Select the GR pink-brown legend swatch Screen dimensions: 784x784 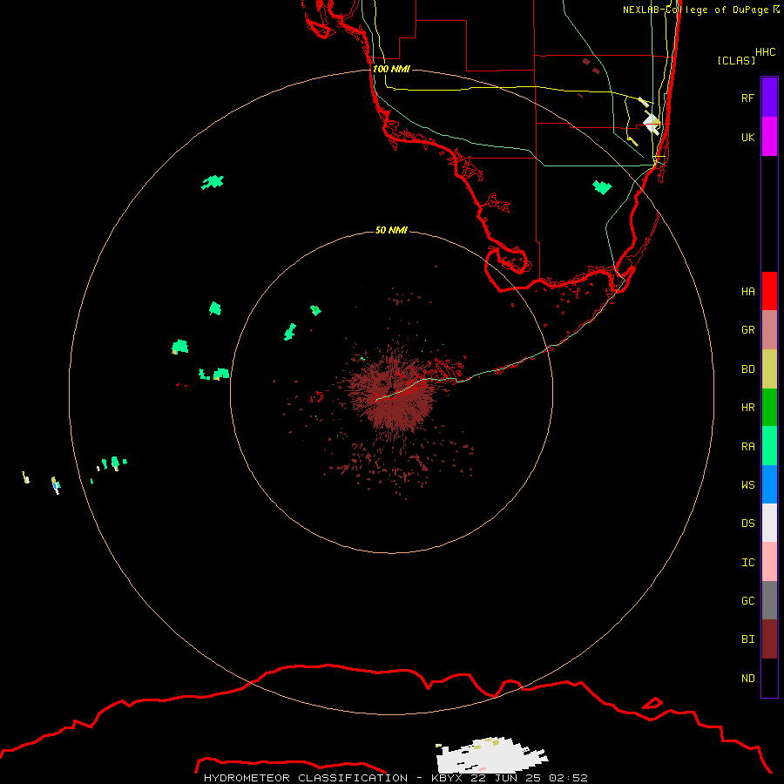point(769,330)
